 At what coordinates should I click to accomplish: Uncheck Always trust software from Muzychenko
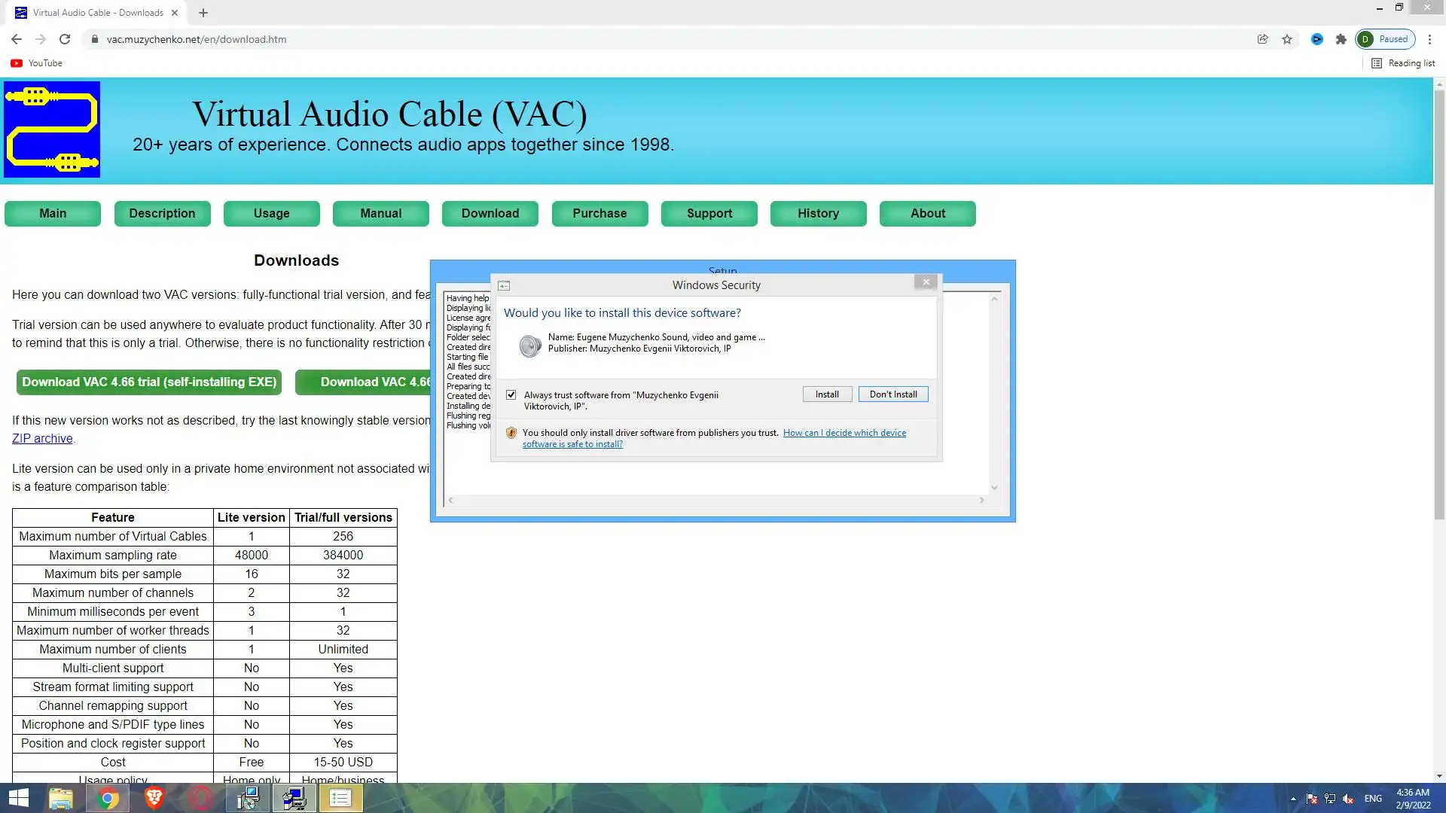click(511, 394)
